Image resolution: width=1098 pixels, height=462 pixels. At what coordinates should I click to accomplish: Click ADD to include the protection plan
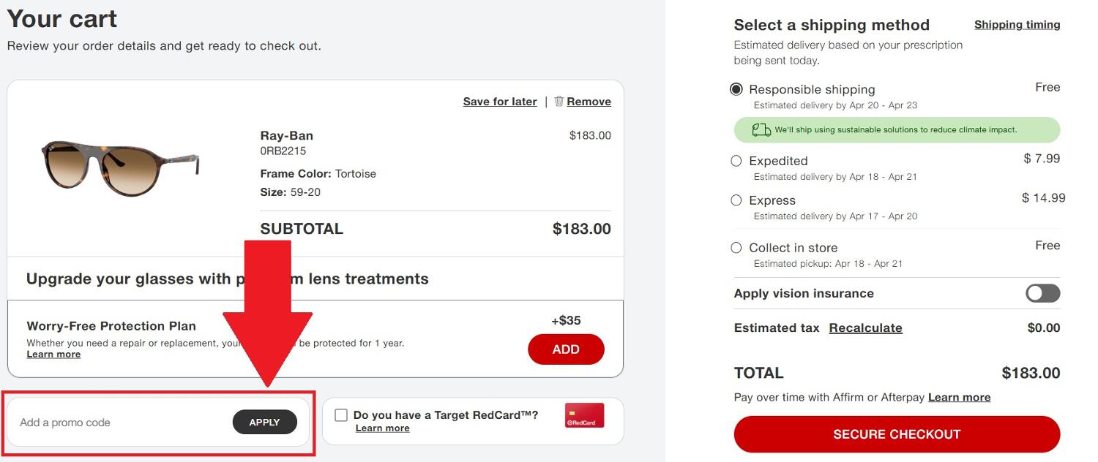click(566, 349)
